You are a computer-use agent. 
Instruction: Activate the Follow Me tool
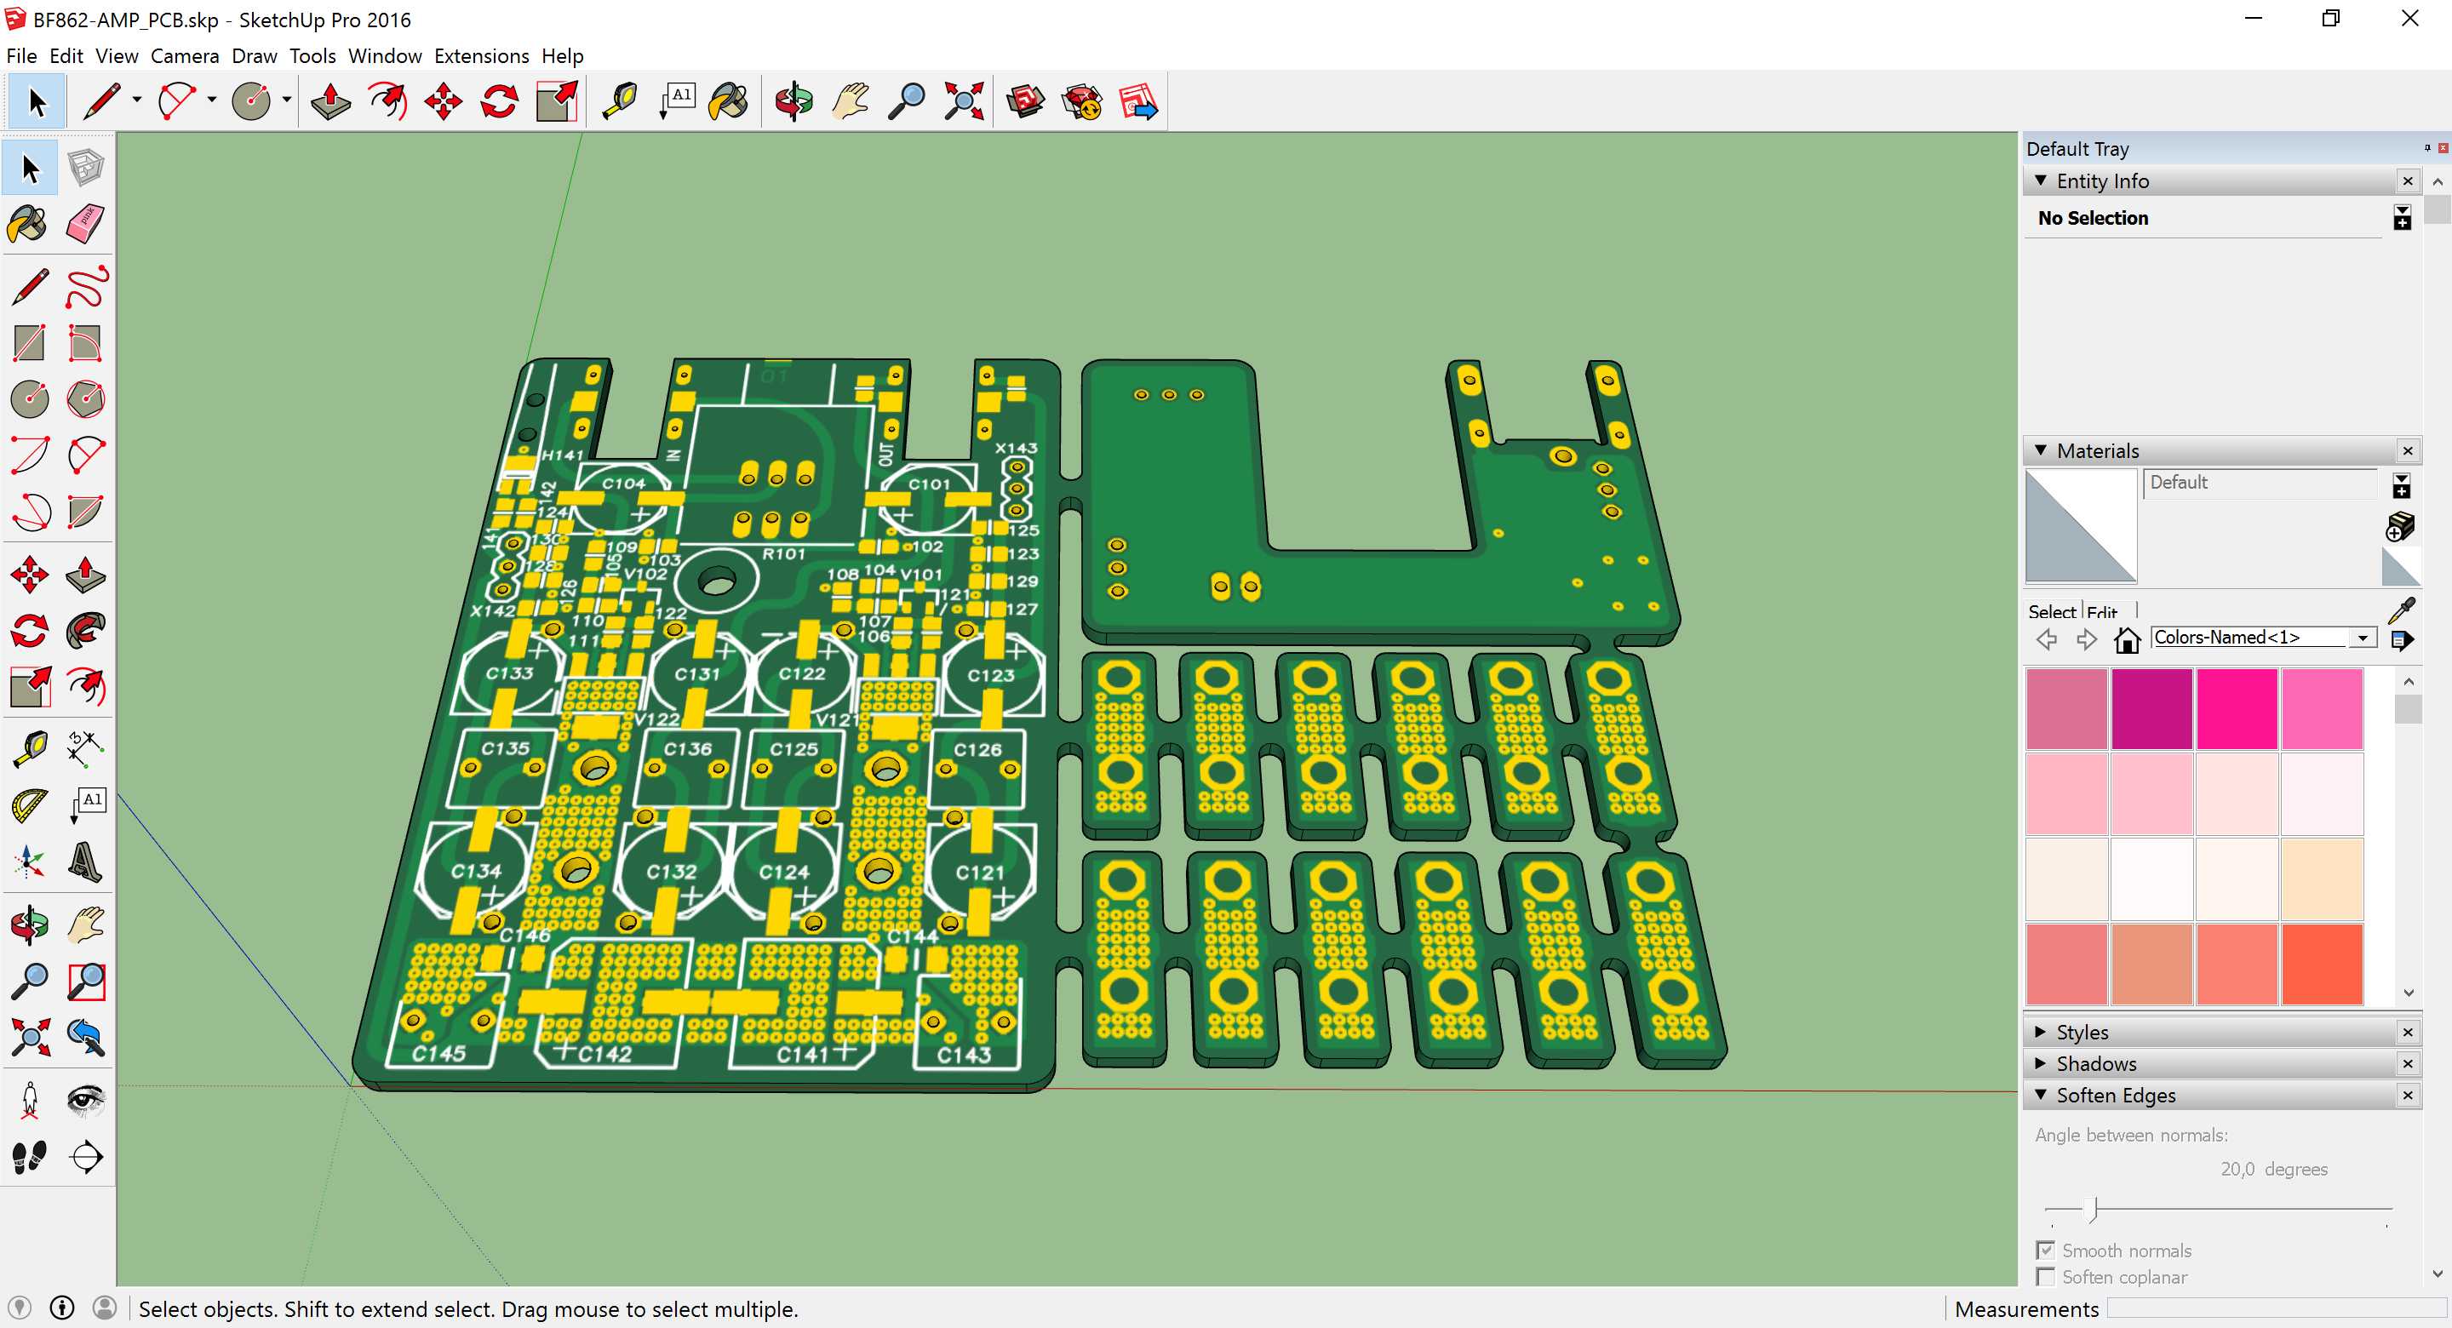coord(86,630)
